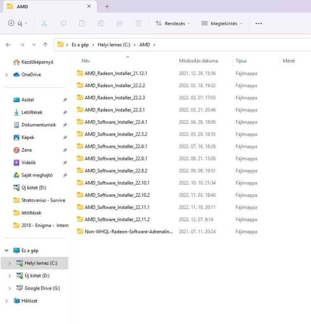The height and width of the screenshot is (324, 311).
Task: Click Helyi lemez (C:) breadcrumb segment
Action: coord(114,45)
